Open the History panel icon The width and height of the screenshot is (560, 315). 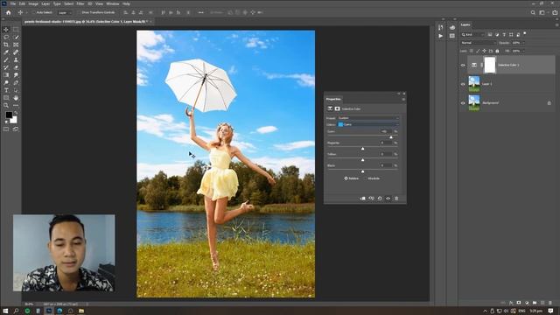click(440, 28)
